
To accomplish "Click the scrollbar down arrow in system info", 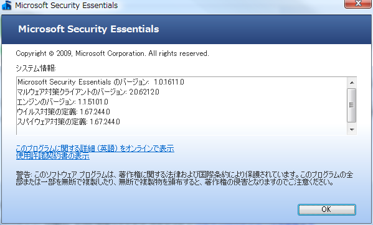I will click(352, 129).
